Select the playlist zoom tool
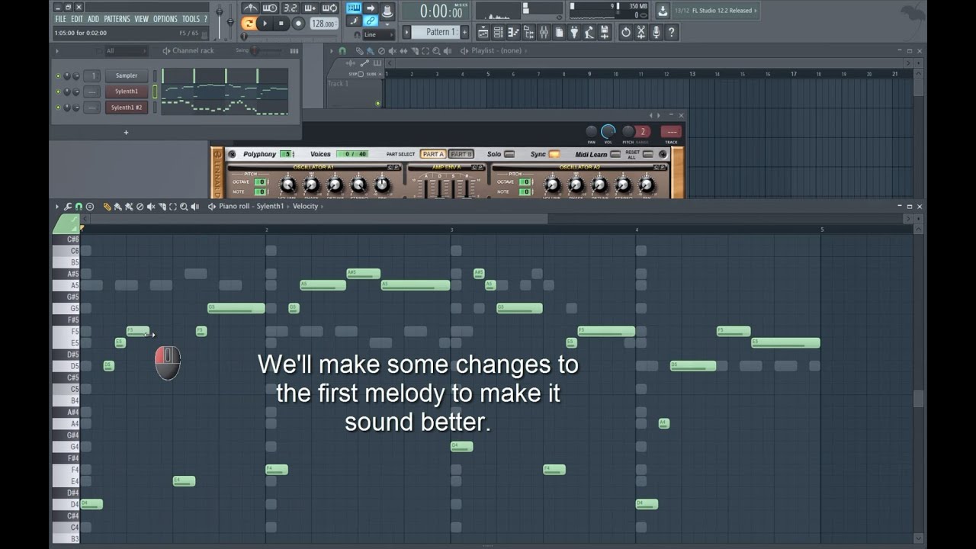 pyautogui.click(x=436, y=51)
